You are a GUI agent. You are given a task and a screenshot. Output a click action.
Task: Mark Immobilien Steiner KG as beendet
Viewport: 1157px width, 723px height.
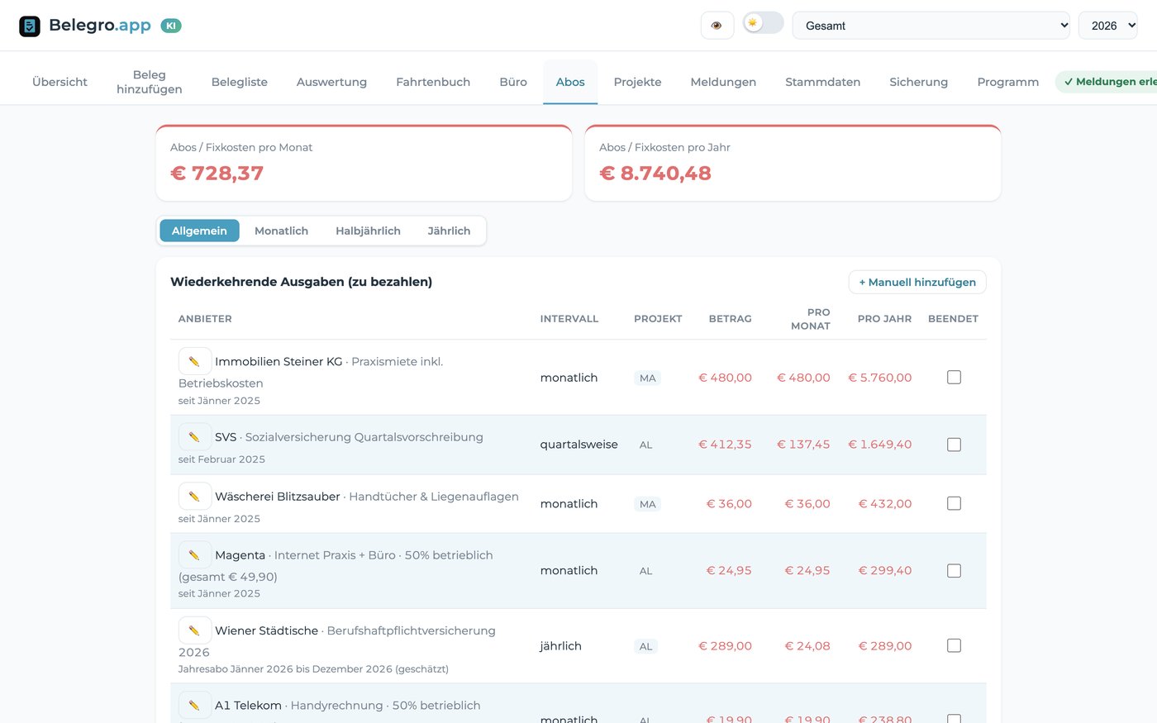click(954, 377)
